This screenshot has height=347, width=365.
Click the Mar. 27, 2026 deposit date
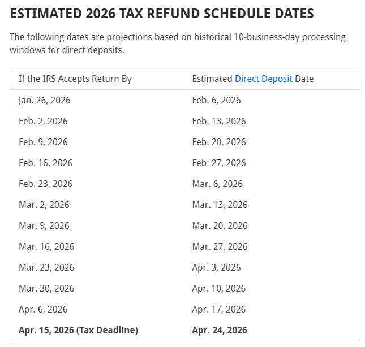tap(220, 246)
